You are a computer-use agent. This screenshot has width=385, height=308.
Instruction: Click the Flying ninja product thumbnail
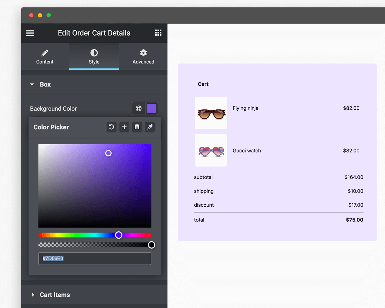211,113
